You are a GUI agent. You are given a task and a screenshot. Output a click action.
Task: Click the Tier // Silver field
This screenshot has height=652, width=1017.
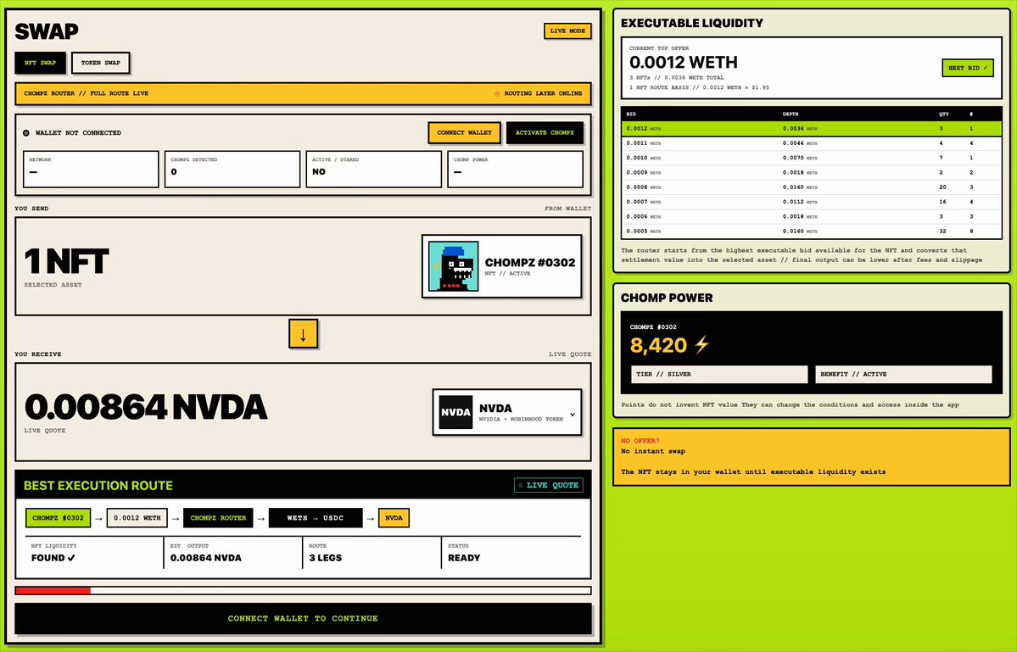point(719,374)
